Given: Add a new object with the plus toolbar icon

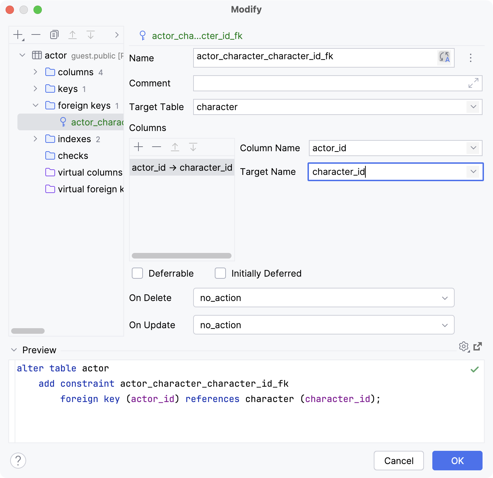Looking at the screenshot, I should [x=17, y=34].
